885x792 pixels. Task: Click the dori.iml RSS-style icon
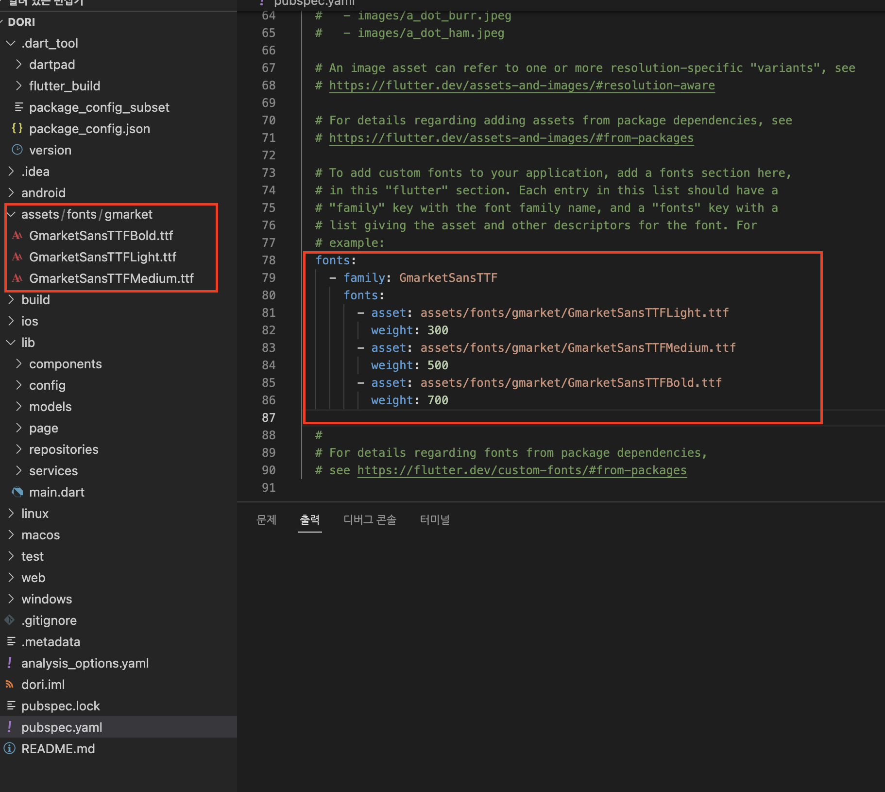(x=10, y=684)
